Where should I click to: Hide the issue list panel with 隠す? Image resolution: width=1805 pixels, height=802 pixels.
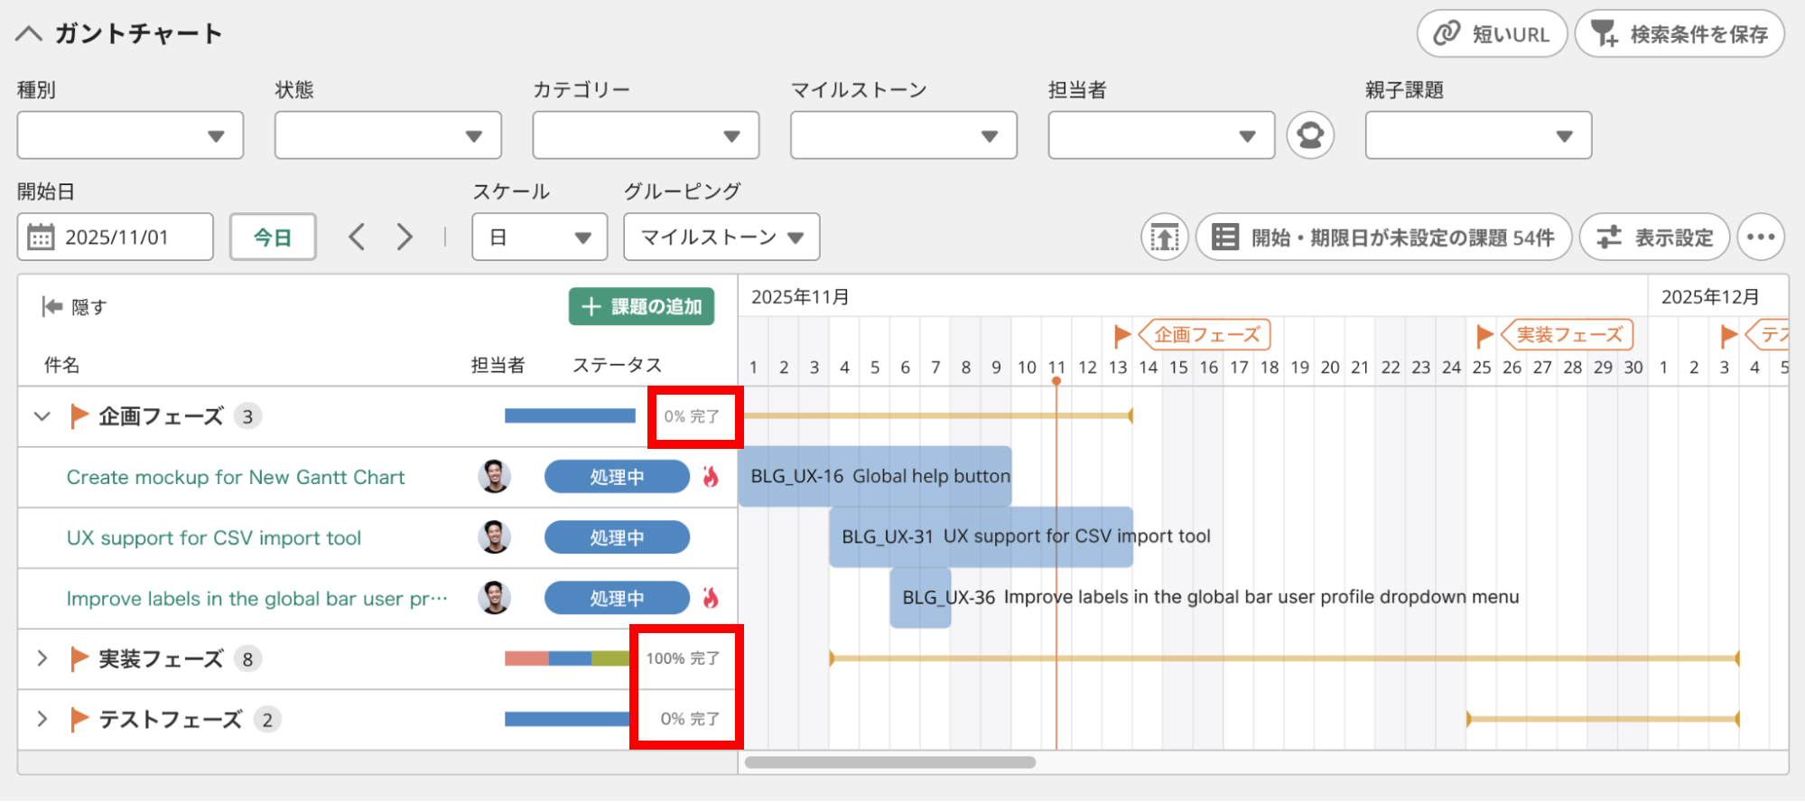74,307
